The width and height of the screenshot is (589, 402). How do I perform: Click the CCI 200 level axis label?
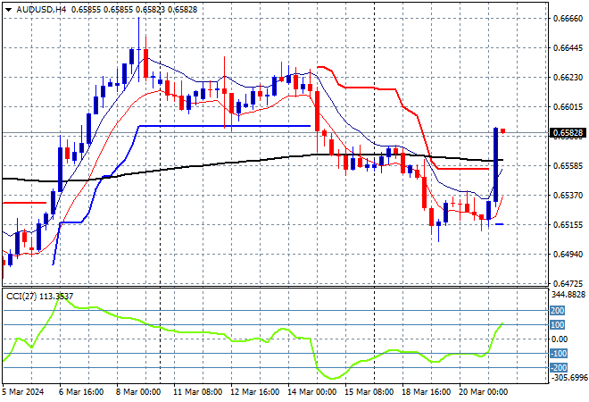click(x=558, y=310)
